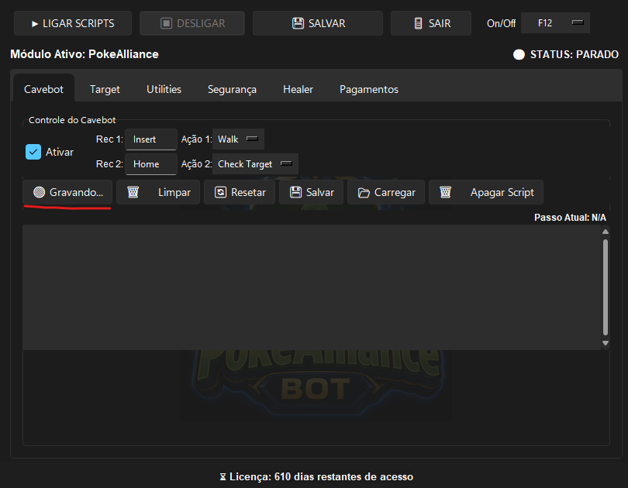Image resolution: width=628 pixels, height=488 pixels.
Task: Click the Carregar button
Action: coord(386,192)
